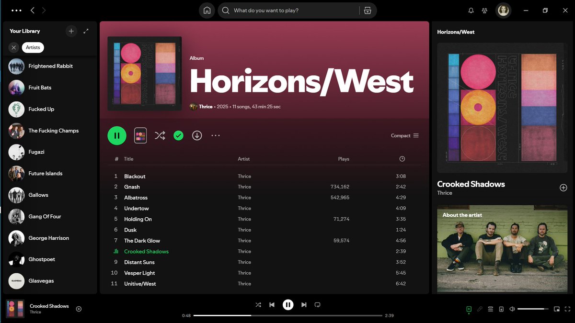Viewport: 575px width, 323px height.
Task: Open the album preview thumbnail button
Action: tap(140, 135)
